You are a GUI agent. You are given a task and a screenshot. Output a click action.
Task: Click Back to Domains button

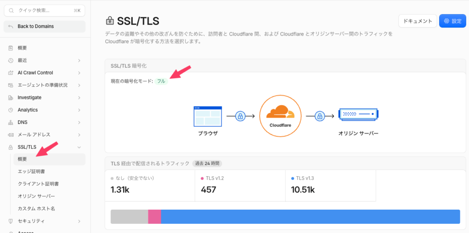pyautogui.click(x=44, y=26)
